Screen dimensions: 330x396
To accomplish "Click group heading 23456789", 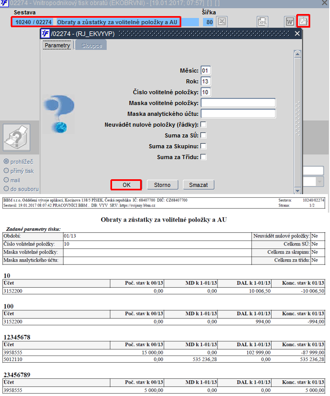I will point(17,375).
